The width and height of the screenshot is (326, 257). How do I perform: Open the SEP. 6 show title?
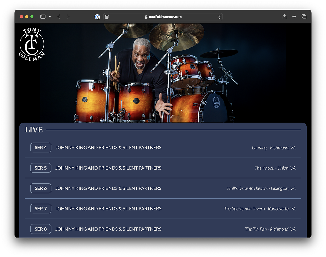tap(108, 188)
